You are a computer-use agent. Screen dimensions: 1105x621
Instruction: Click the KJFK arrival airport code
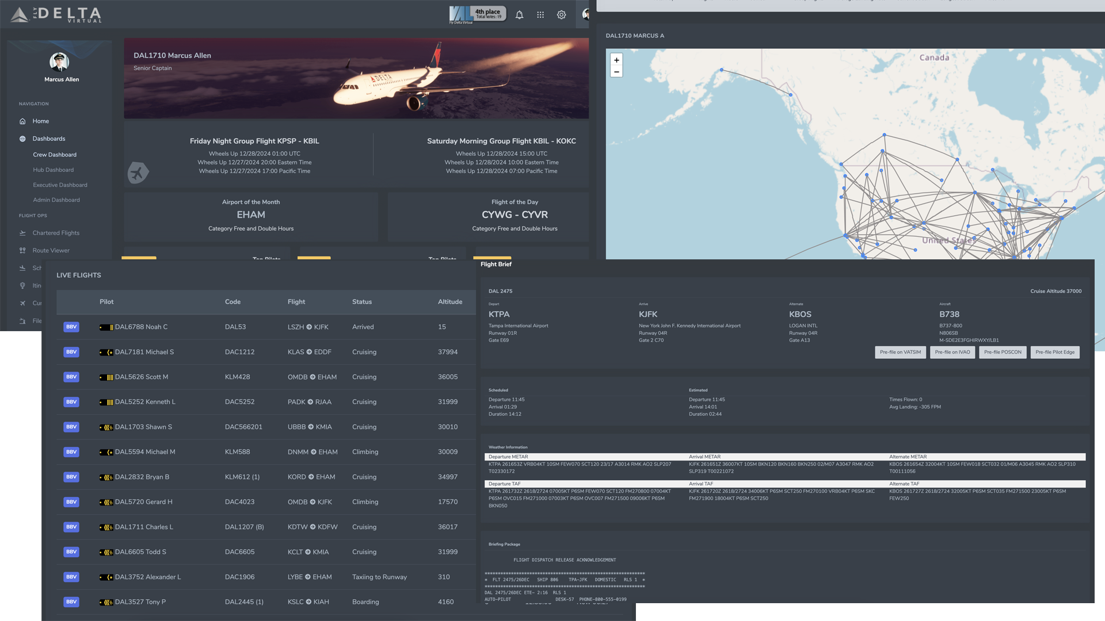pos(648,315)
